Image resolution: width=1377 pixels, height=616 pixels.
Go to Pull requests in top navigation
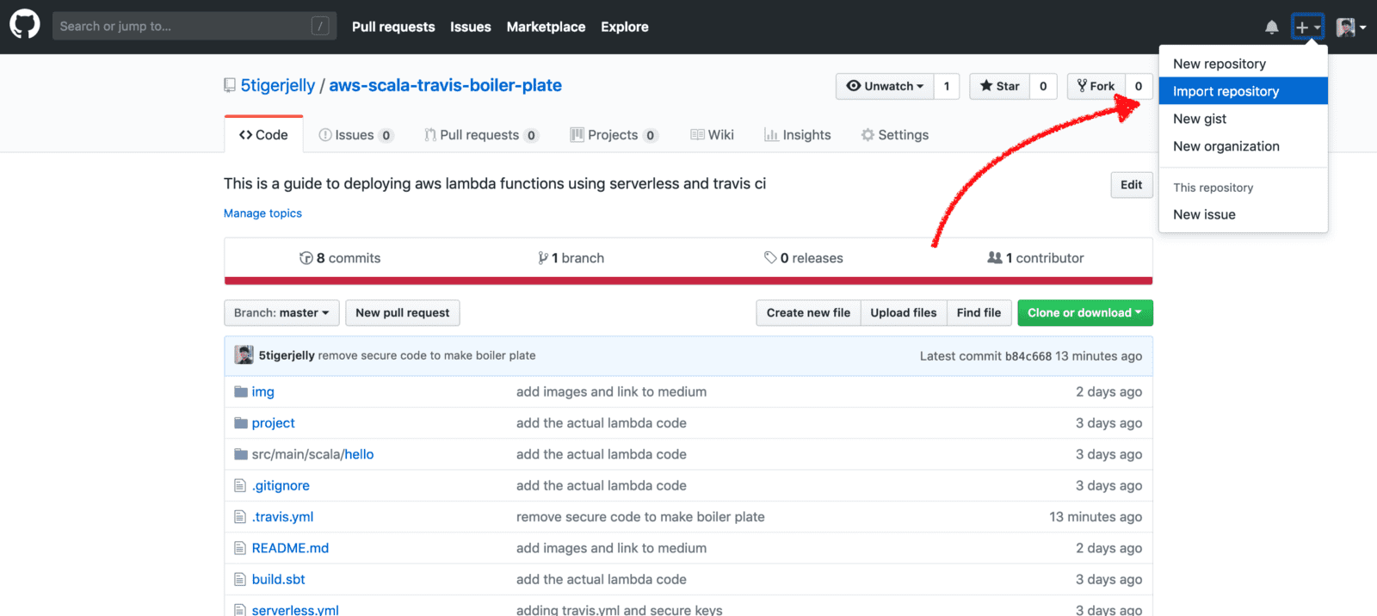[x=393, y=27]
